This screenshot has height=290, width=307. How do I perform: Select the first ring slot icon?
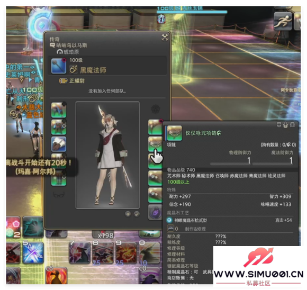pos(155,178)
